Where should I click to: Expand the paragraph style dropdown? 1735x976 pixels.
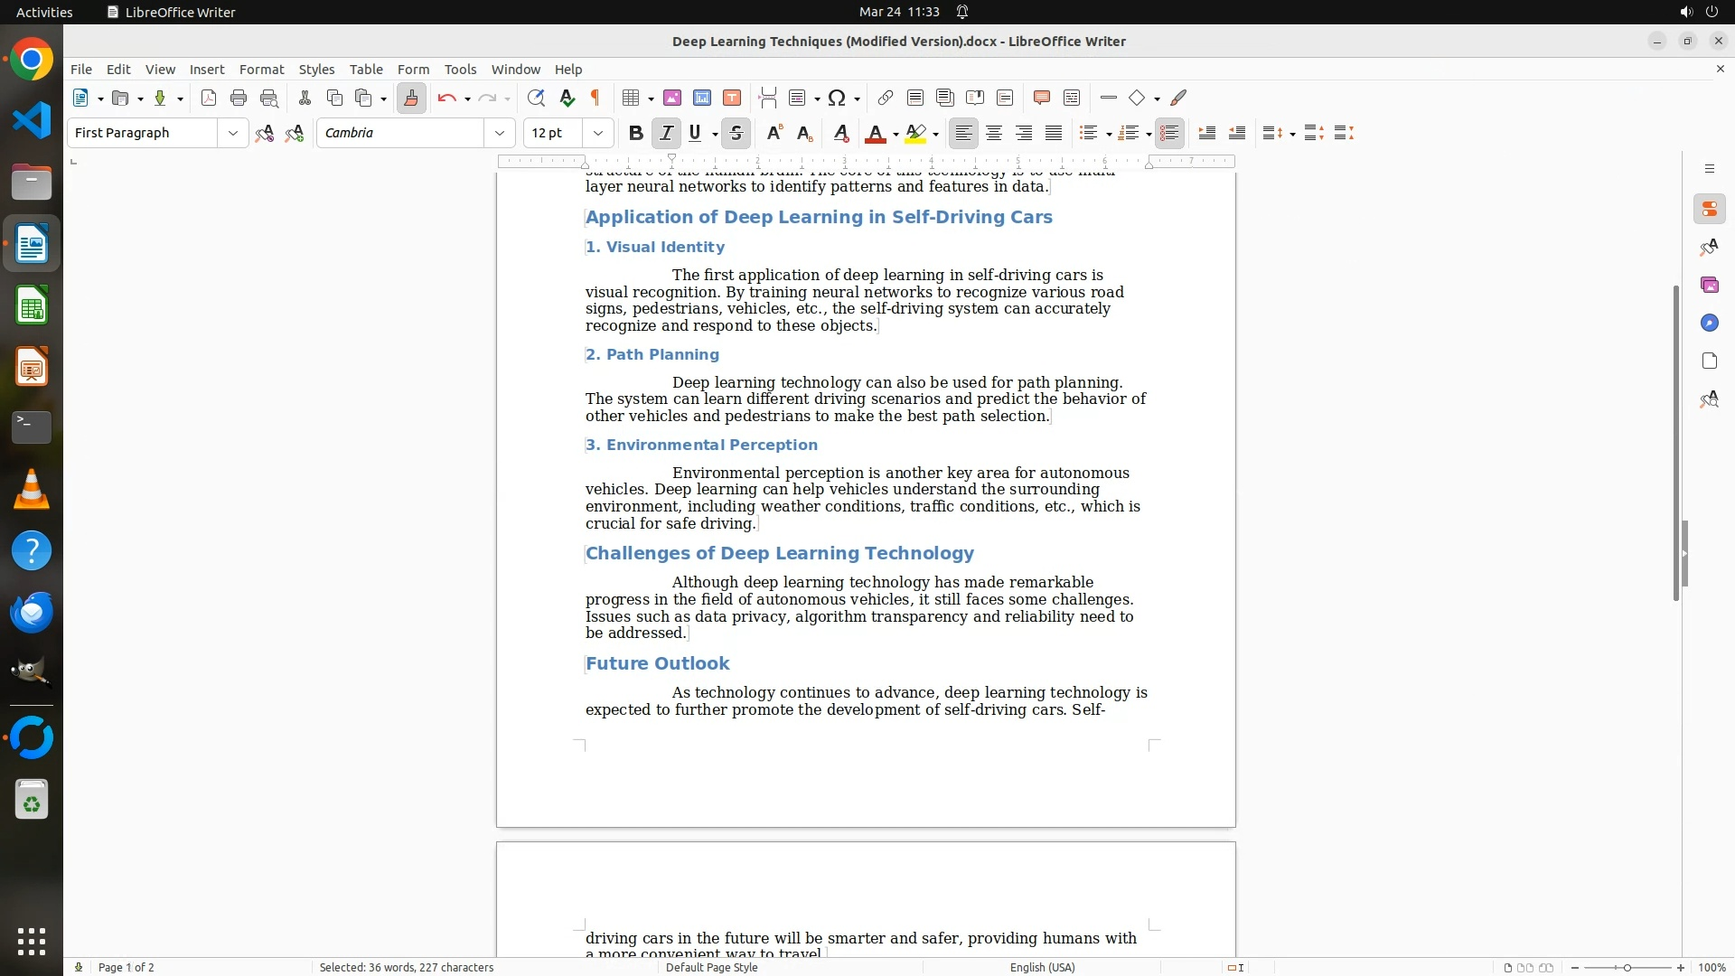[x=232, y=134]
